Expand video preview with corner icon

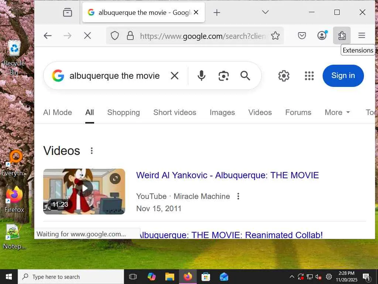[115, 179]
